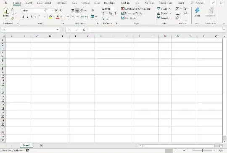Click the Center horizontally icon
This screenshot has height=153, width=227.
73,17
